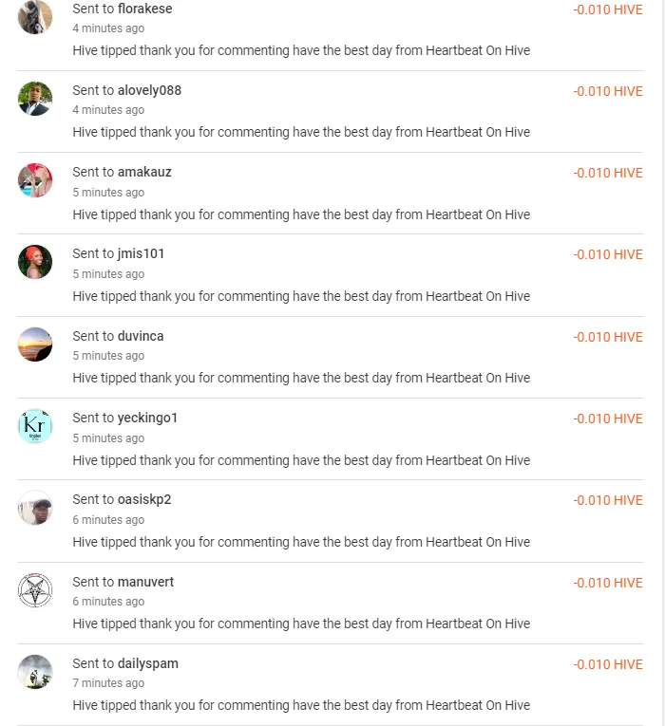
Task: Click manuvert's pentagram avatar
Action: [x=35, y=590]
